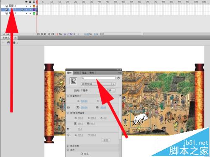Close the floating properties panel
This screenshot has height=157, width=210.
click(120, 69)
